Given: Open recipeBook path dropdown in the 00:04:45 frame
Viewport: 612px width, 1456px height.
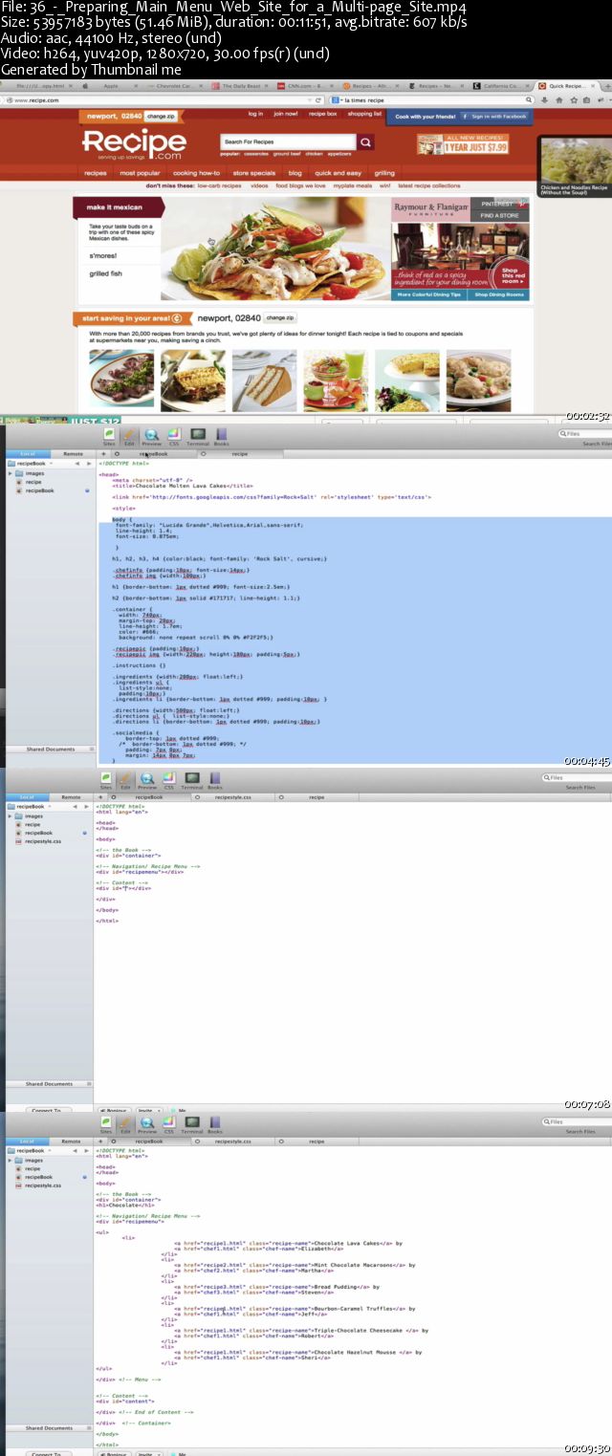Looking at the screenshot, I should pyautogui.click(x=31, y=463).
